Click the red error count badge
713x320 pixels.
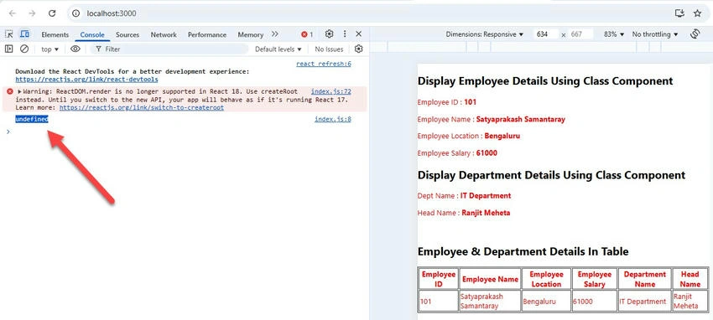(x=307, y=34)
